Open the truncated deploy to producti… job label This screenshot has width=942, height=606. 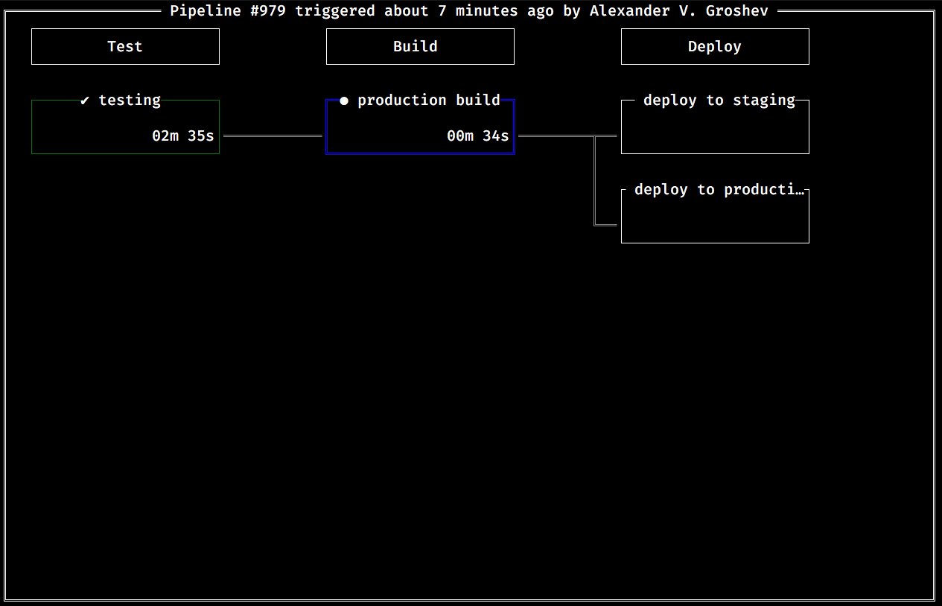(x=719, y=190)
